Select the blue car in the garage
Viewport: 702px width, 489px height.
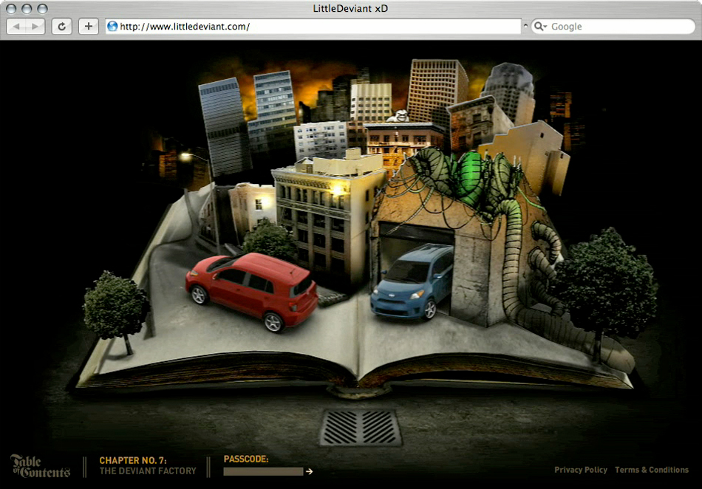click(x=414, y=282)
